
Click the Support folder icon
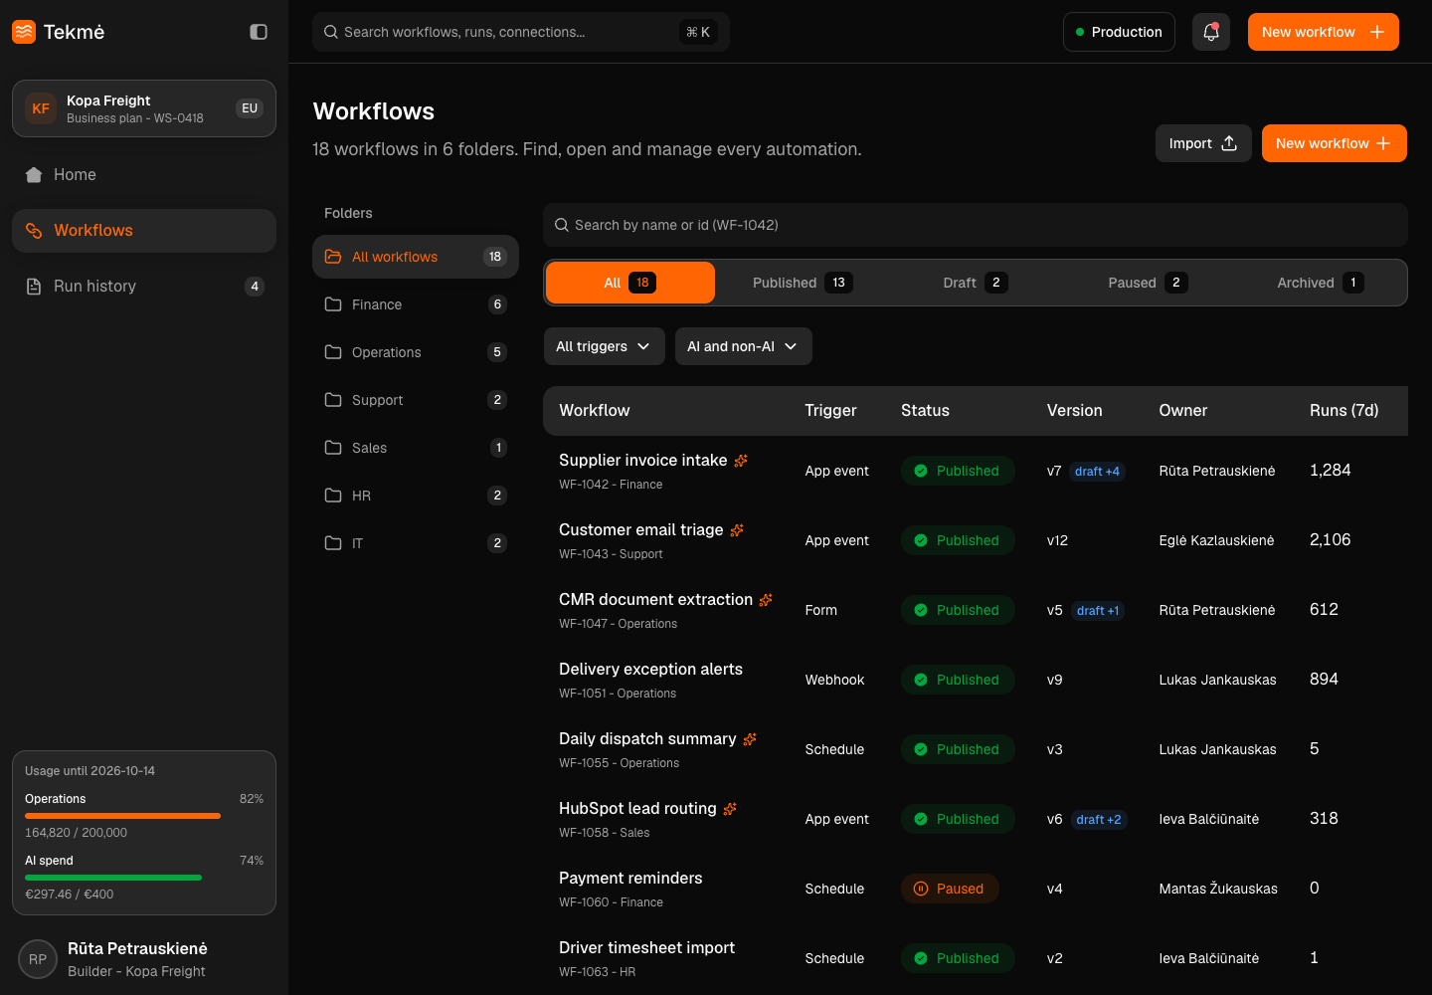pos(333,400)
